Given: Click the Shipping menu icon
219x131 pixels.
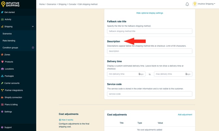Looking at the screenshot, I should (2, 26).
